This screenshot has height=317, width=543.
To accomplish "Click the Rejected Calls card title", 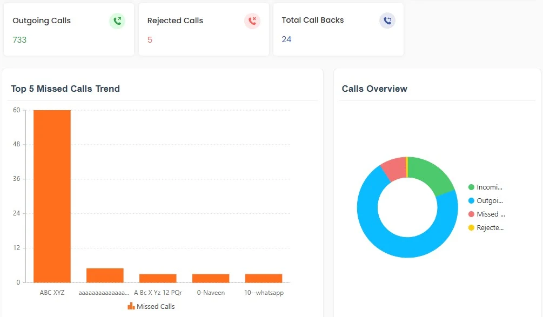I will [x=175, y=21].
